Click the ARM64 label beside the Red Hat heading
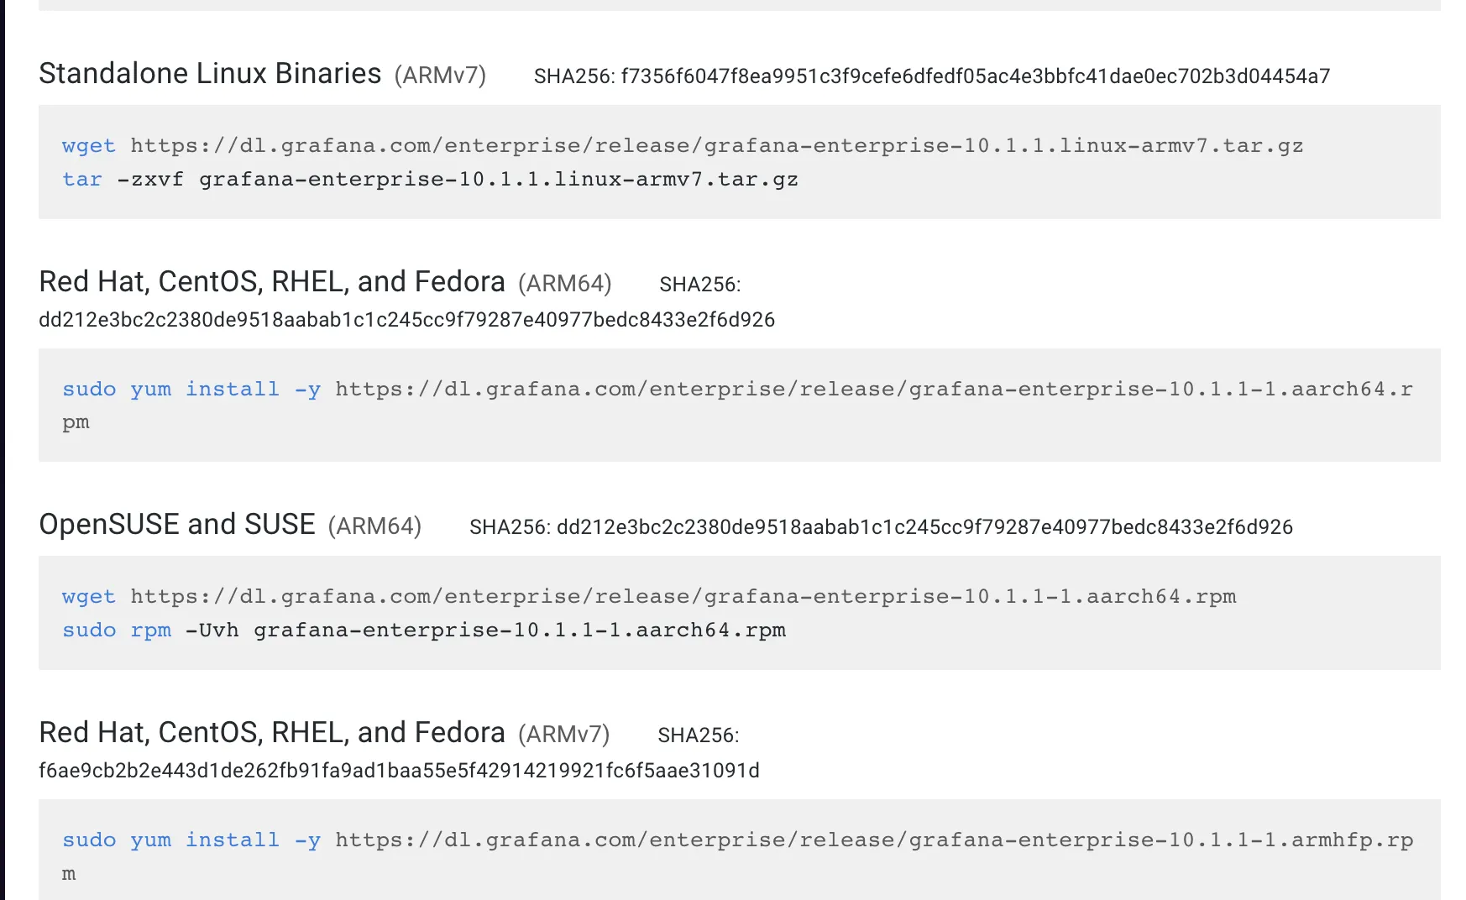The height and width of the screenshot is (900, 1466). tap(564, 284)
